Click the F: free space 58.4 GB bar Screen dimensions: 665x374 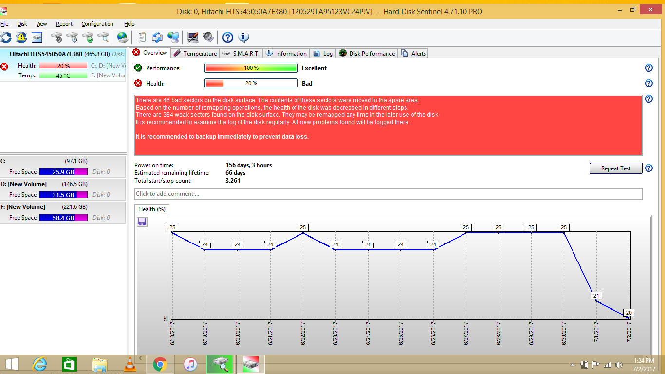(x=63, y=218)
